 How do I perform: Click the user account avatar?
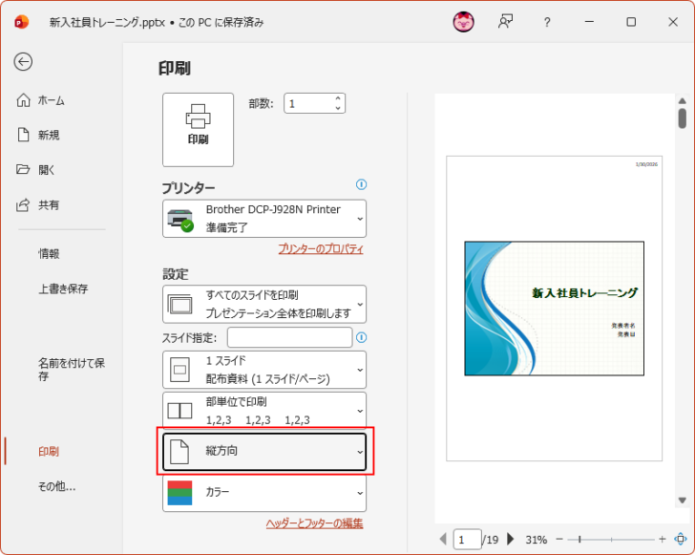(x=464, y=22)
